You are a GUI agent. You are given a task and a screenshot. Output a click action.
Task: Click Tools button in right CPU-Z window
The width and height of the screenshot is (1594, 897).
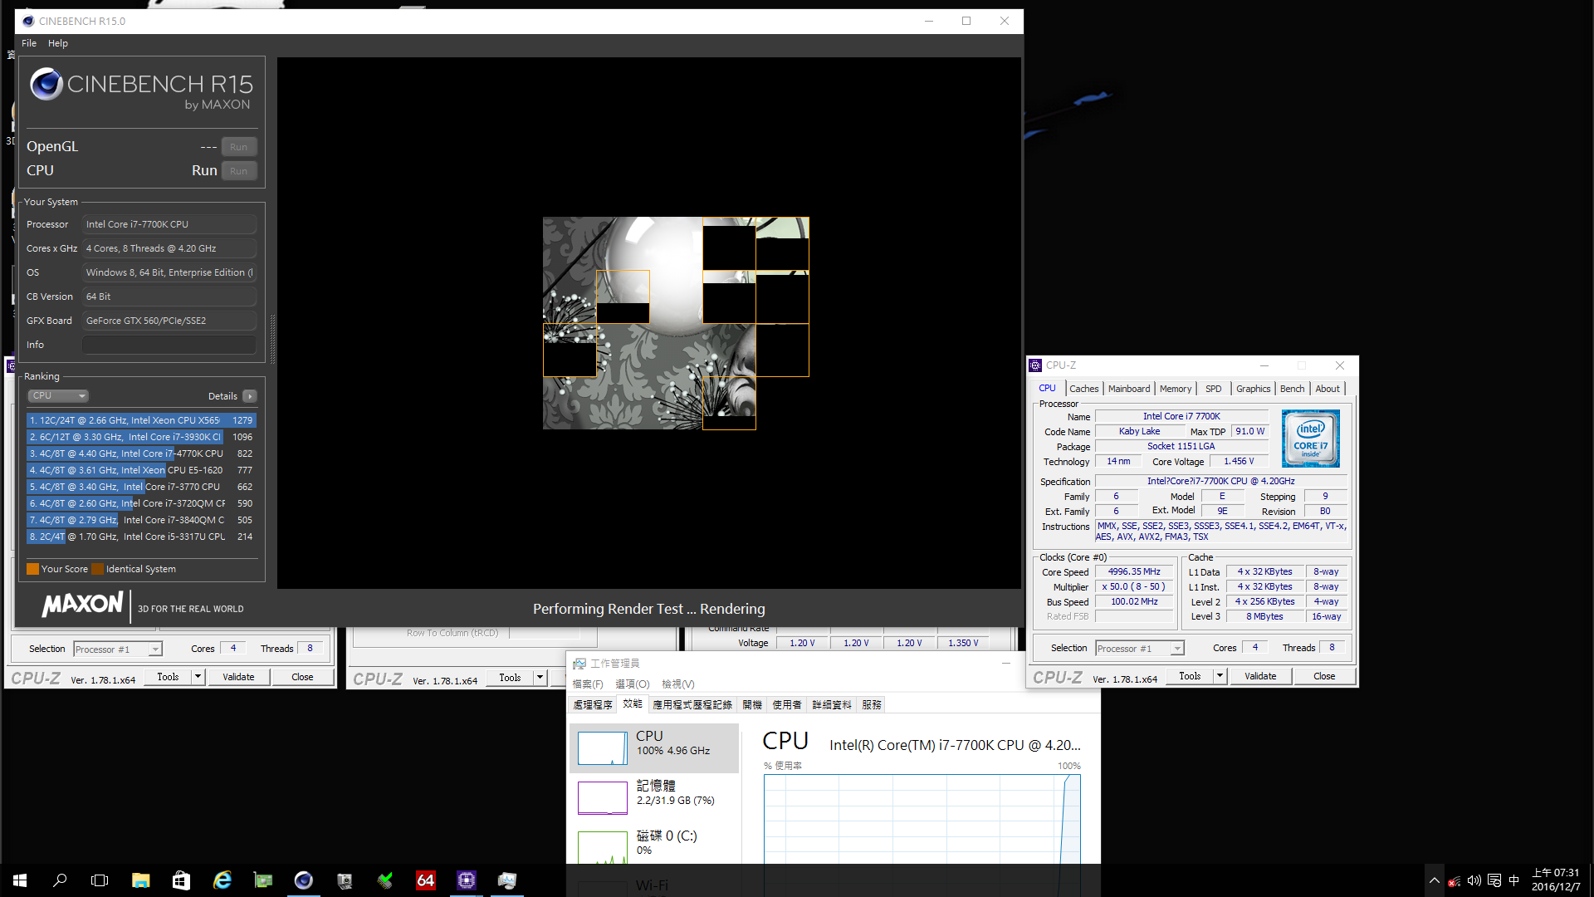click(x=1190, y=676)
